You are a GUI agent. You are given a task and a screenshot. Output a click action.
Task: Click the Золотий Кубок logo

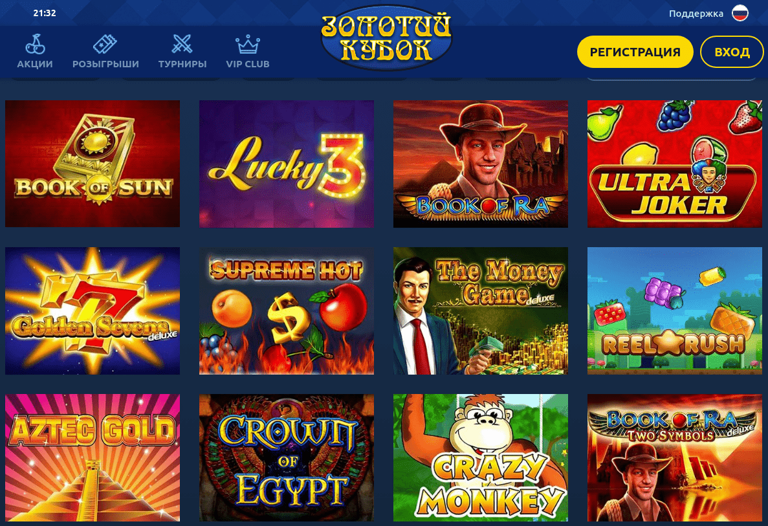click(x=386, y=38)
